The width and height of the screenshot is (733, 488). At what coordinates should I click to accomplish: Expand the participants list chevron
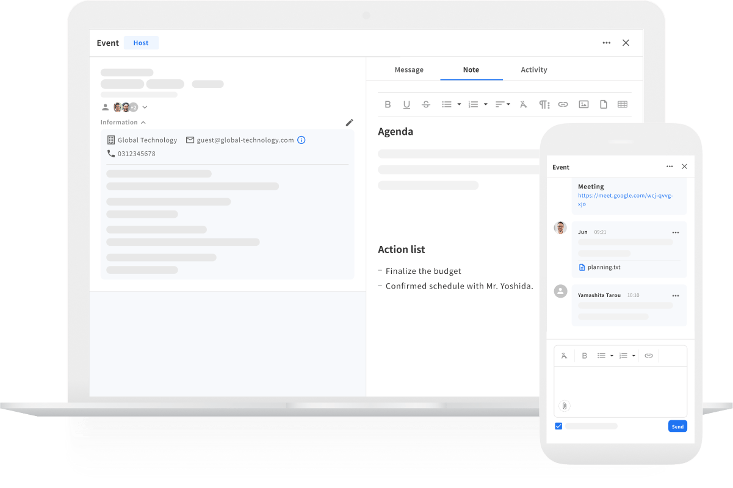(x=145, y=107)
